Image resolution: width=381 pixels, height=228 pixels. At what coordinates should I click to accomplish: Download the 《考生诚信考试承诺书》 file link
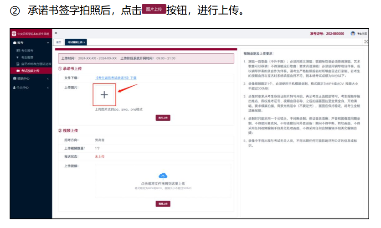click(x=116, y=78)
